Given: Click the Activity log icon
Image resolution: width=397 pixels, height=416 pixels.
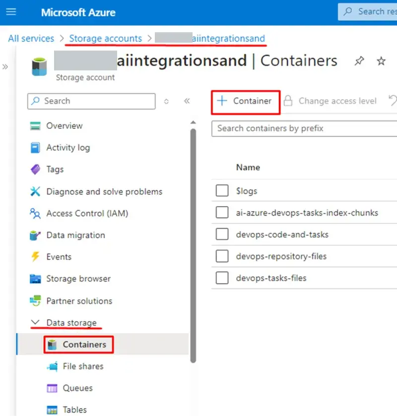Looking at the screenshot, I should pyautogui.click(x=35, y=148).
